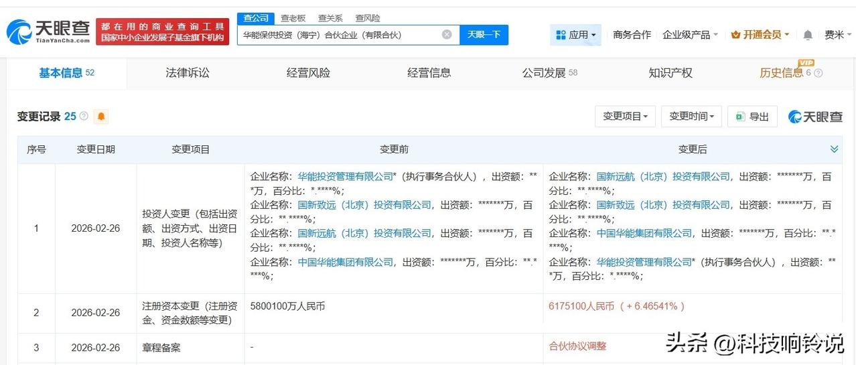856x365 pixels.
Task: Clear the search box with the X icon
Action: [447, 34]
